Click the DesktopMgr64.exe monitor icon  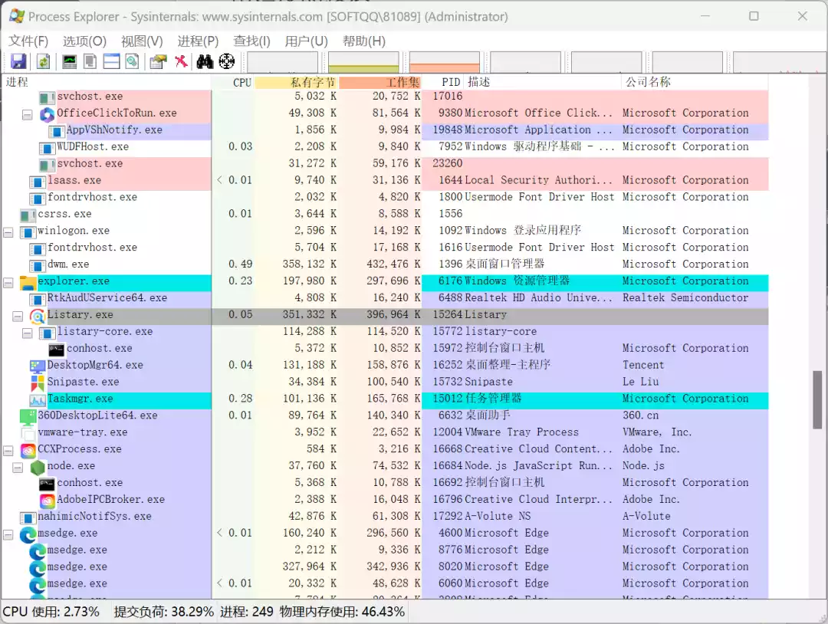(x=38, y=366)
